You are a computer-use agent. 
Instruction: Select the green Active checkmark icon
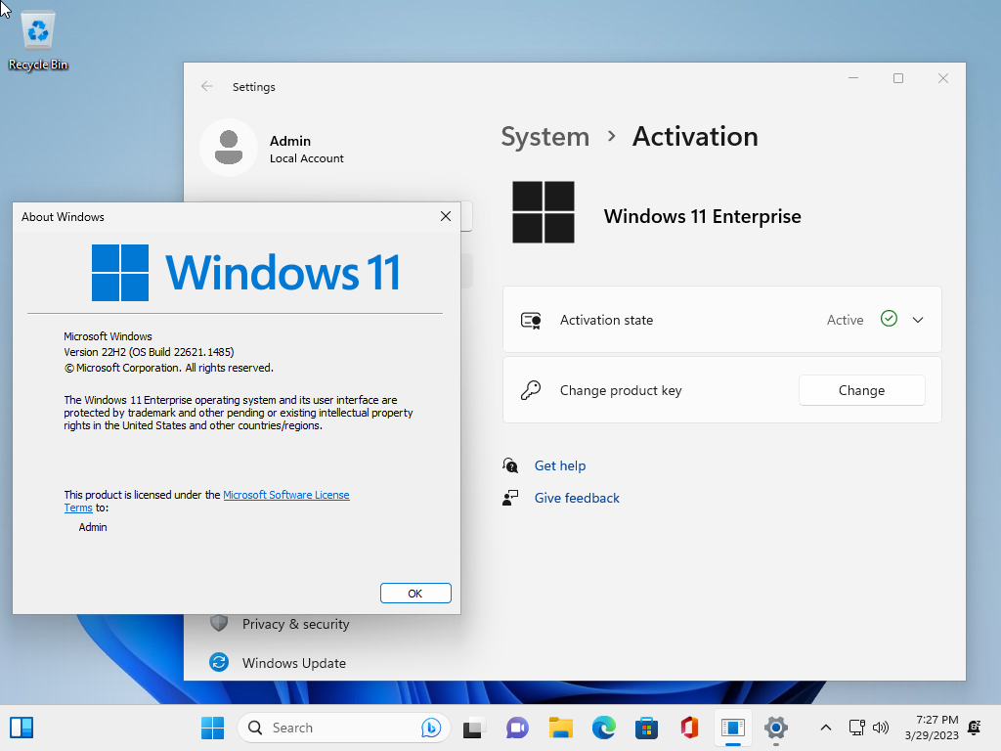[889, 319]
